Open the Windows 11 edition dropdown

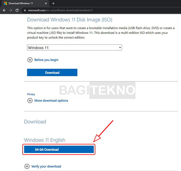click(x=74, y=47)
